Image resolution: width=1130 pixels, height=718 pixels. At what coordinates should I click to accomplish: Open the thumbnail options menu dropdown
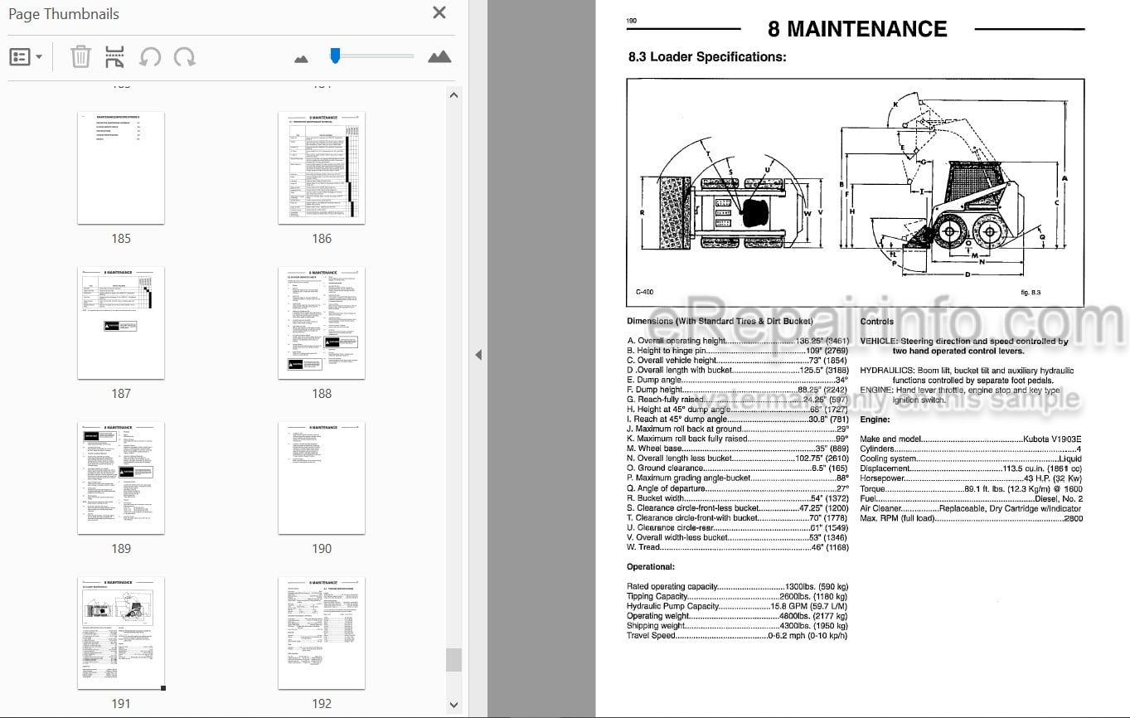(x=26, y=57)
